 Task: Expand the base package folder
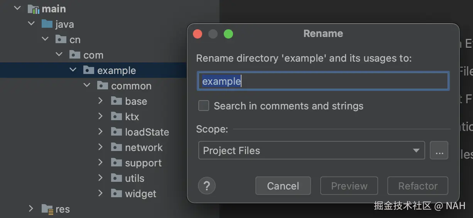pos(100,101)
